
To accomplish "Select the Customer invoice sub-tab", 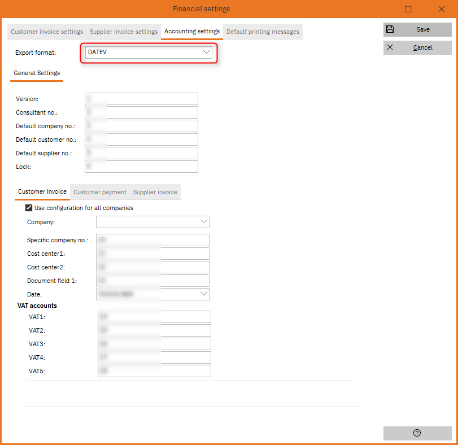I will click(x=42, y=191).
